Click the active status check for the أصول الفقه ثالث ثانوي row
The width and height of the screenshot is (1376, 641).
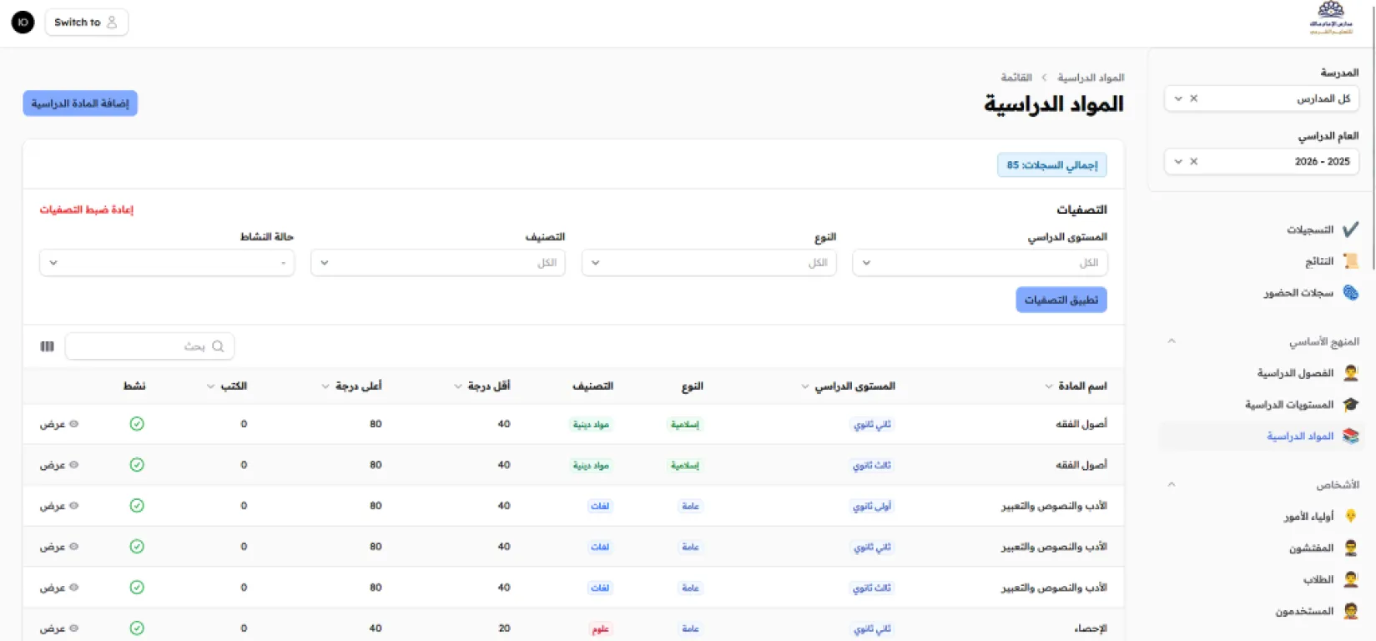(137, 465)
